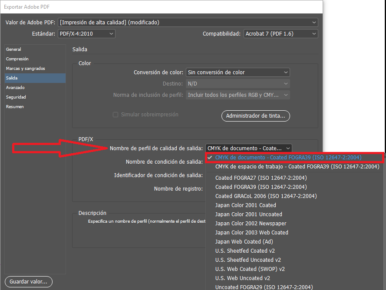Viewport: 386px width, 290px height.
Task: Choose CMYK de espacio de trabajo option
Action: point(294,167)
